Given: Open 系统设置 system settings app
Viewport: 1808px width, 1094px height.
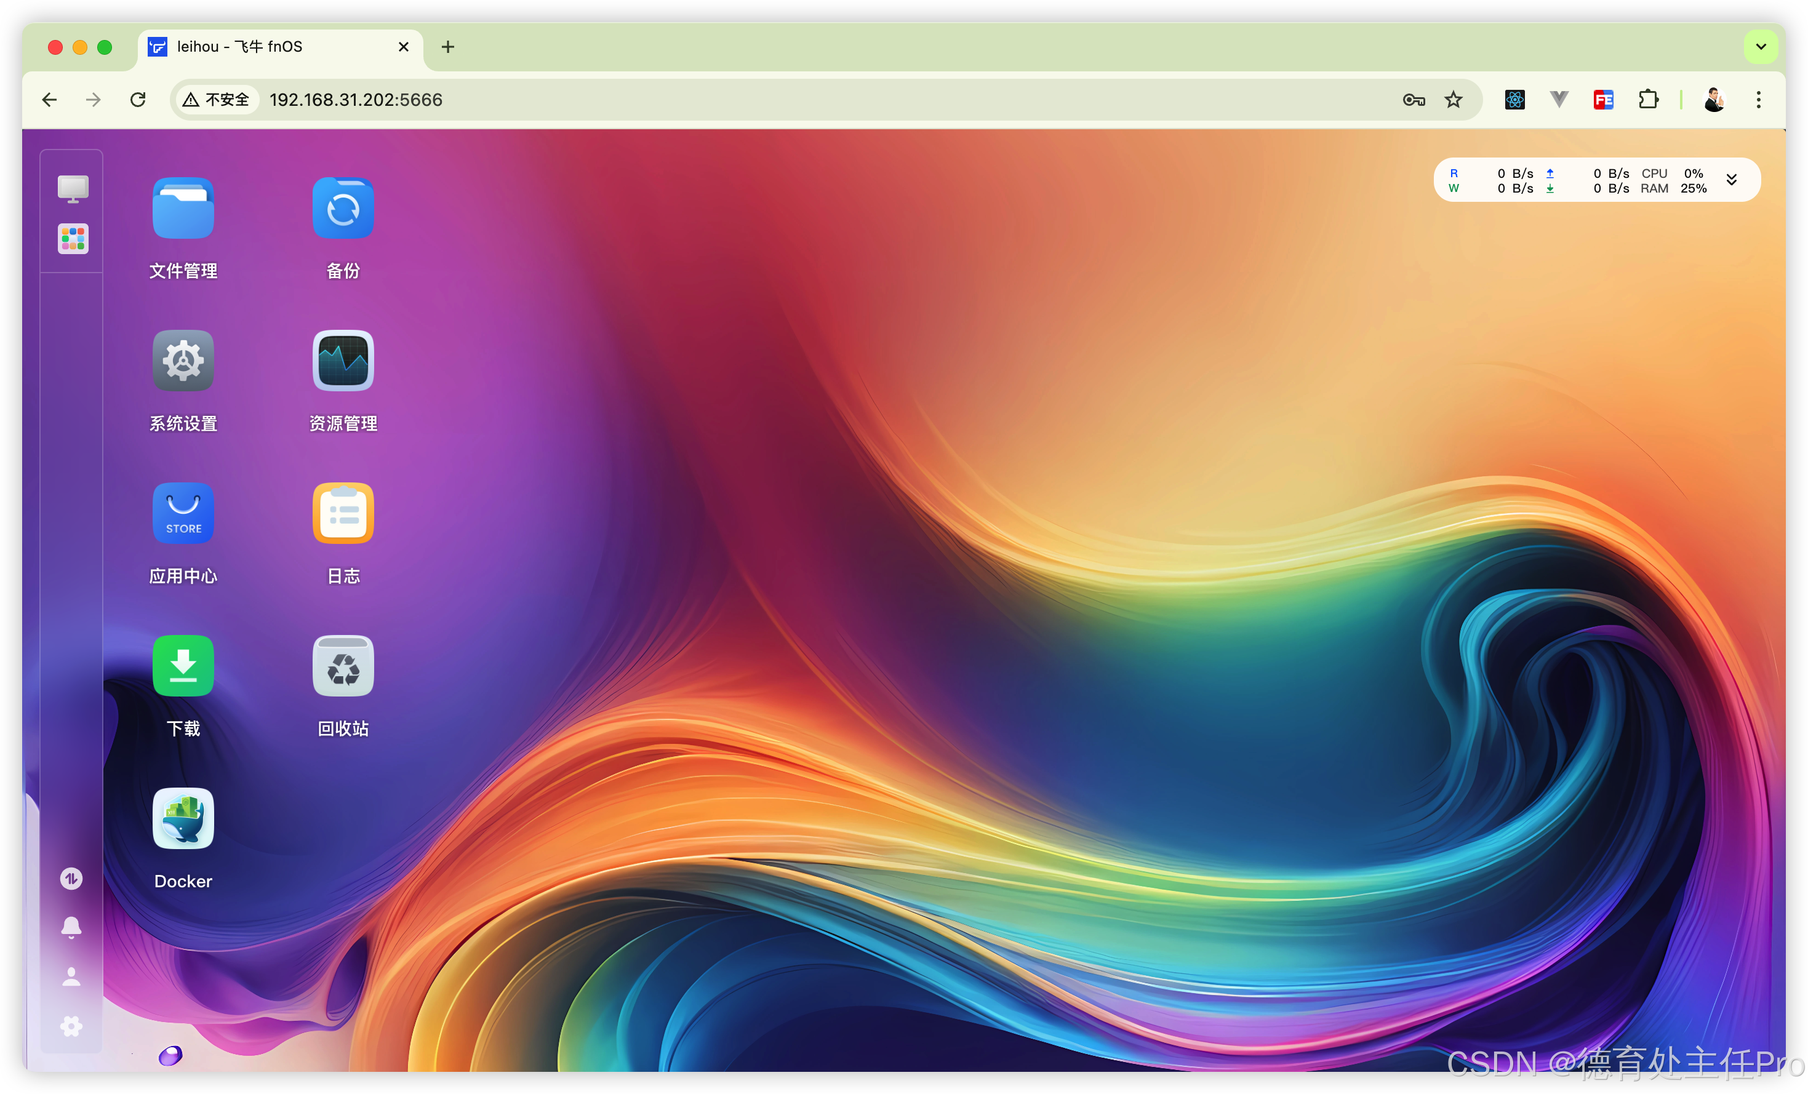Looking at the screenshot, I should point(183,361).
